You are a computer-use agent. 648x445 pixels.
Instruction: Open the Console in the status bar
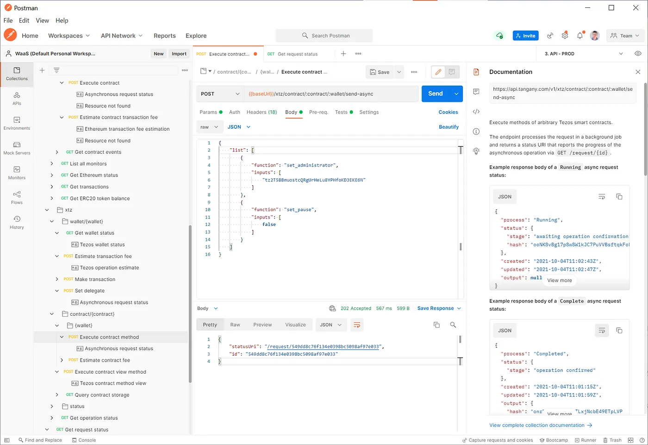(84, 440)
